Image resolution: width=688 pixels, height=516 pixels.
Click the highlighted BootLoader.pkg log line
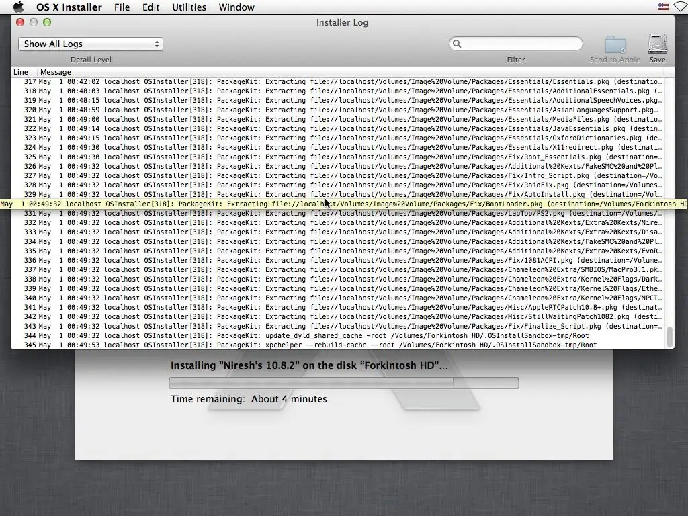[x=344, y=204]
